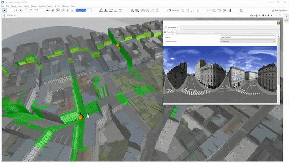289x163 pixels.
Task: Click the Inspector scrollbar up arrow
Action: tap(279, 36)
